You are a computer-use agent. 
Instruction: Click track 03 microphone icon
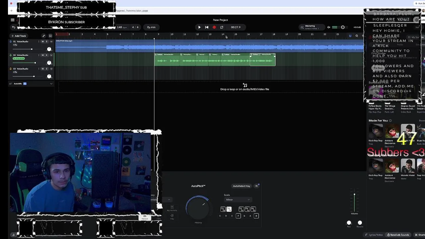11,69
